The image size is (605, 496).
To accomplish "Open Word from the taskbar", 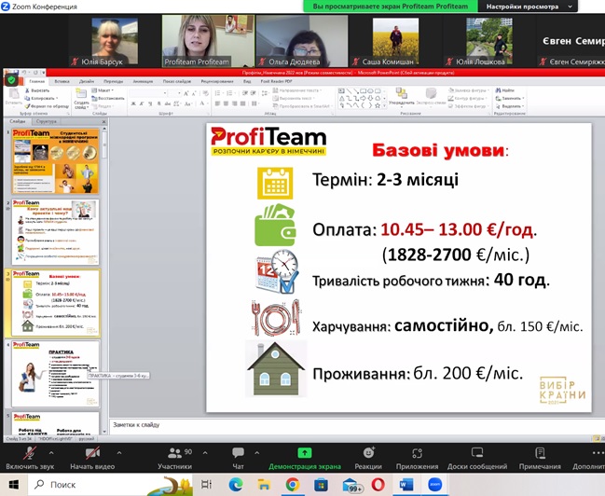I will [406, 485].
